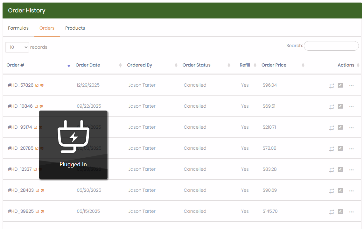The image size is (364, 229).
Task: Click the open-in-new icon beside #HD_57826
Action: pyautogui.click(x=37, y=85)
